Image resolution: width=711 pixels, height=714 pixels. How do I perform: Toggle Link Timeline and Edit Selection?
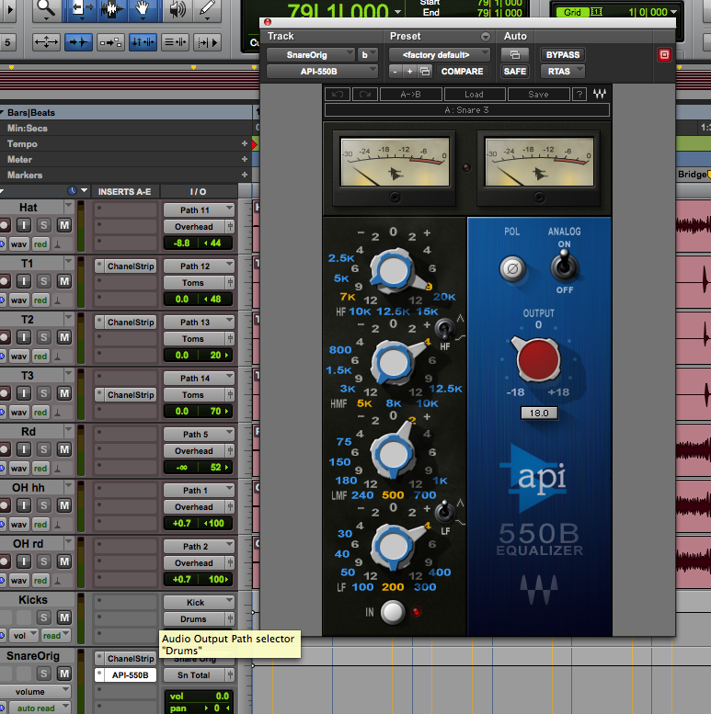(x=143, y=42)
